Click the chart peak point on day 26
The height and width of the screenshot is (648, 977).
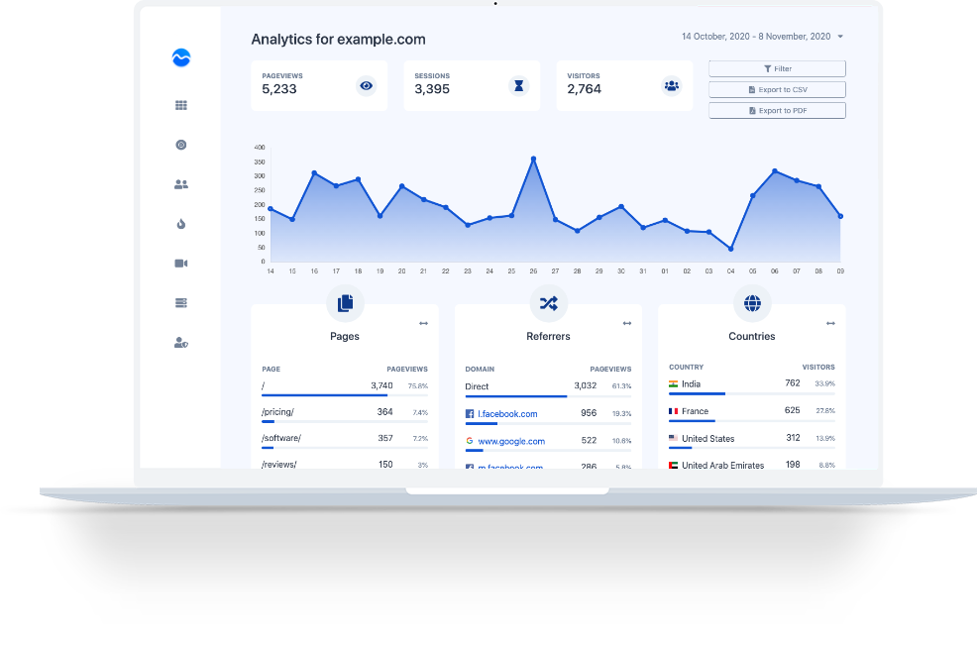[533, 159]
